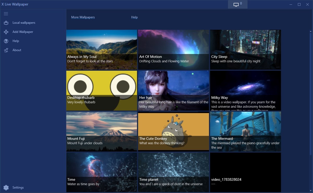The height and width of the screenshot is (193, 313).
Task: Select the Always in My Soul wallpaper
Action: pyautogui.click(x=101, y=50)
